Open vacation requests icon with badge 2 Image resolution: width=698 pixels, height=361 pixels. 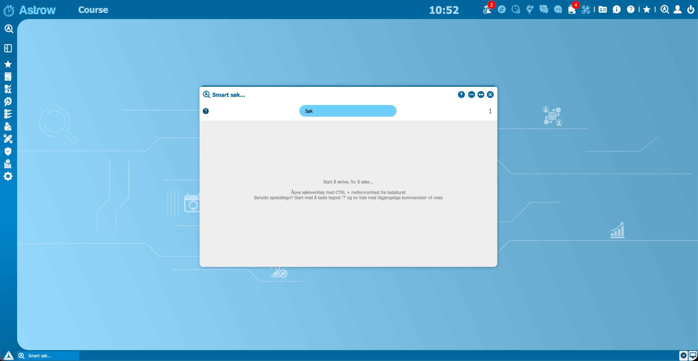pyautogui.click(x=487, y=10)
